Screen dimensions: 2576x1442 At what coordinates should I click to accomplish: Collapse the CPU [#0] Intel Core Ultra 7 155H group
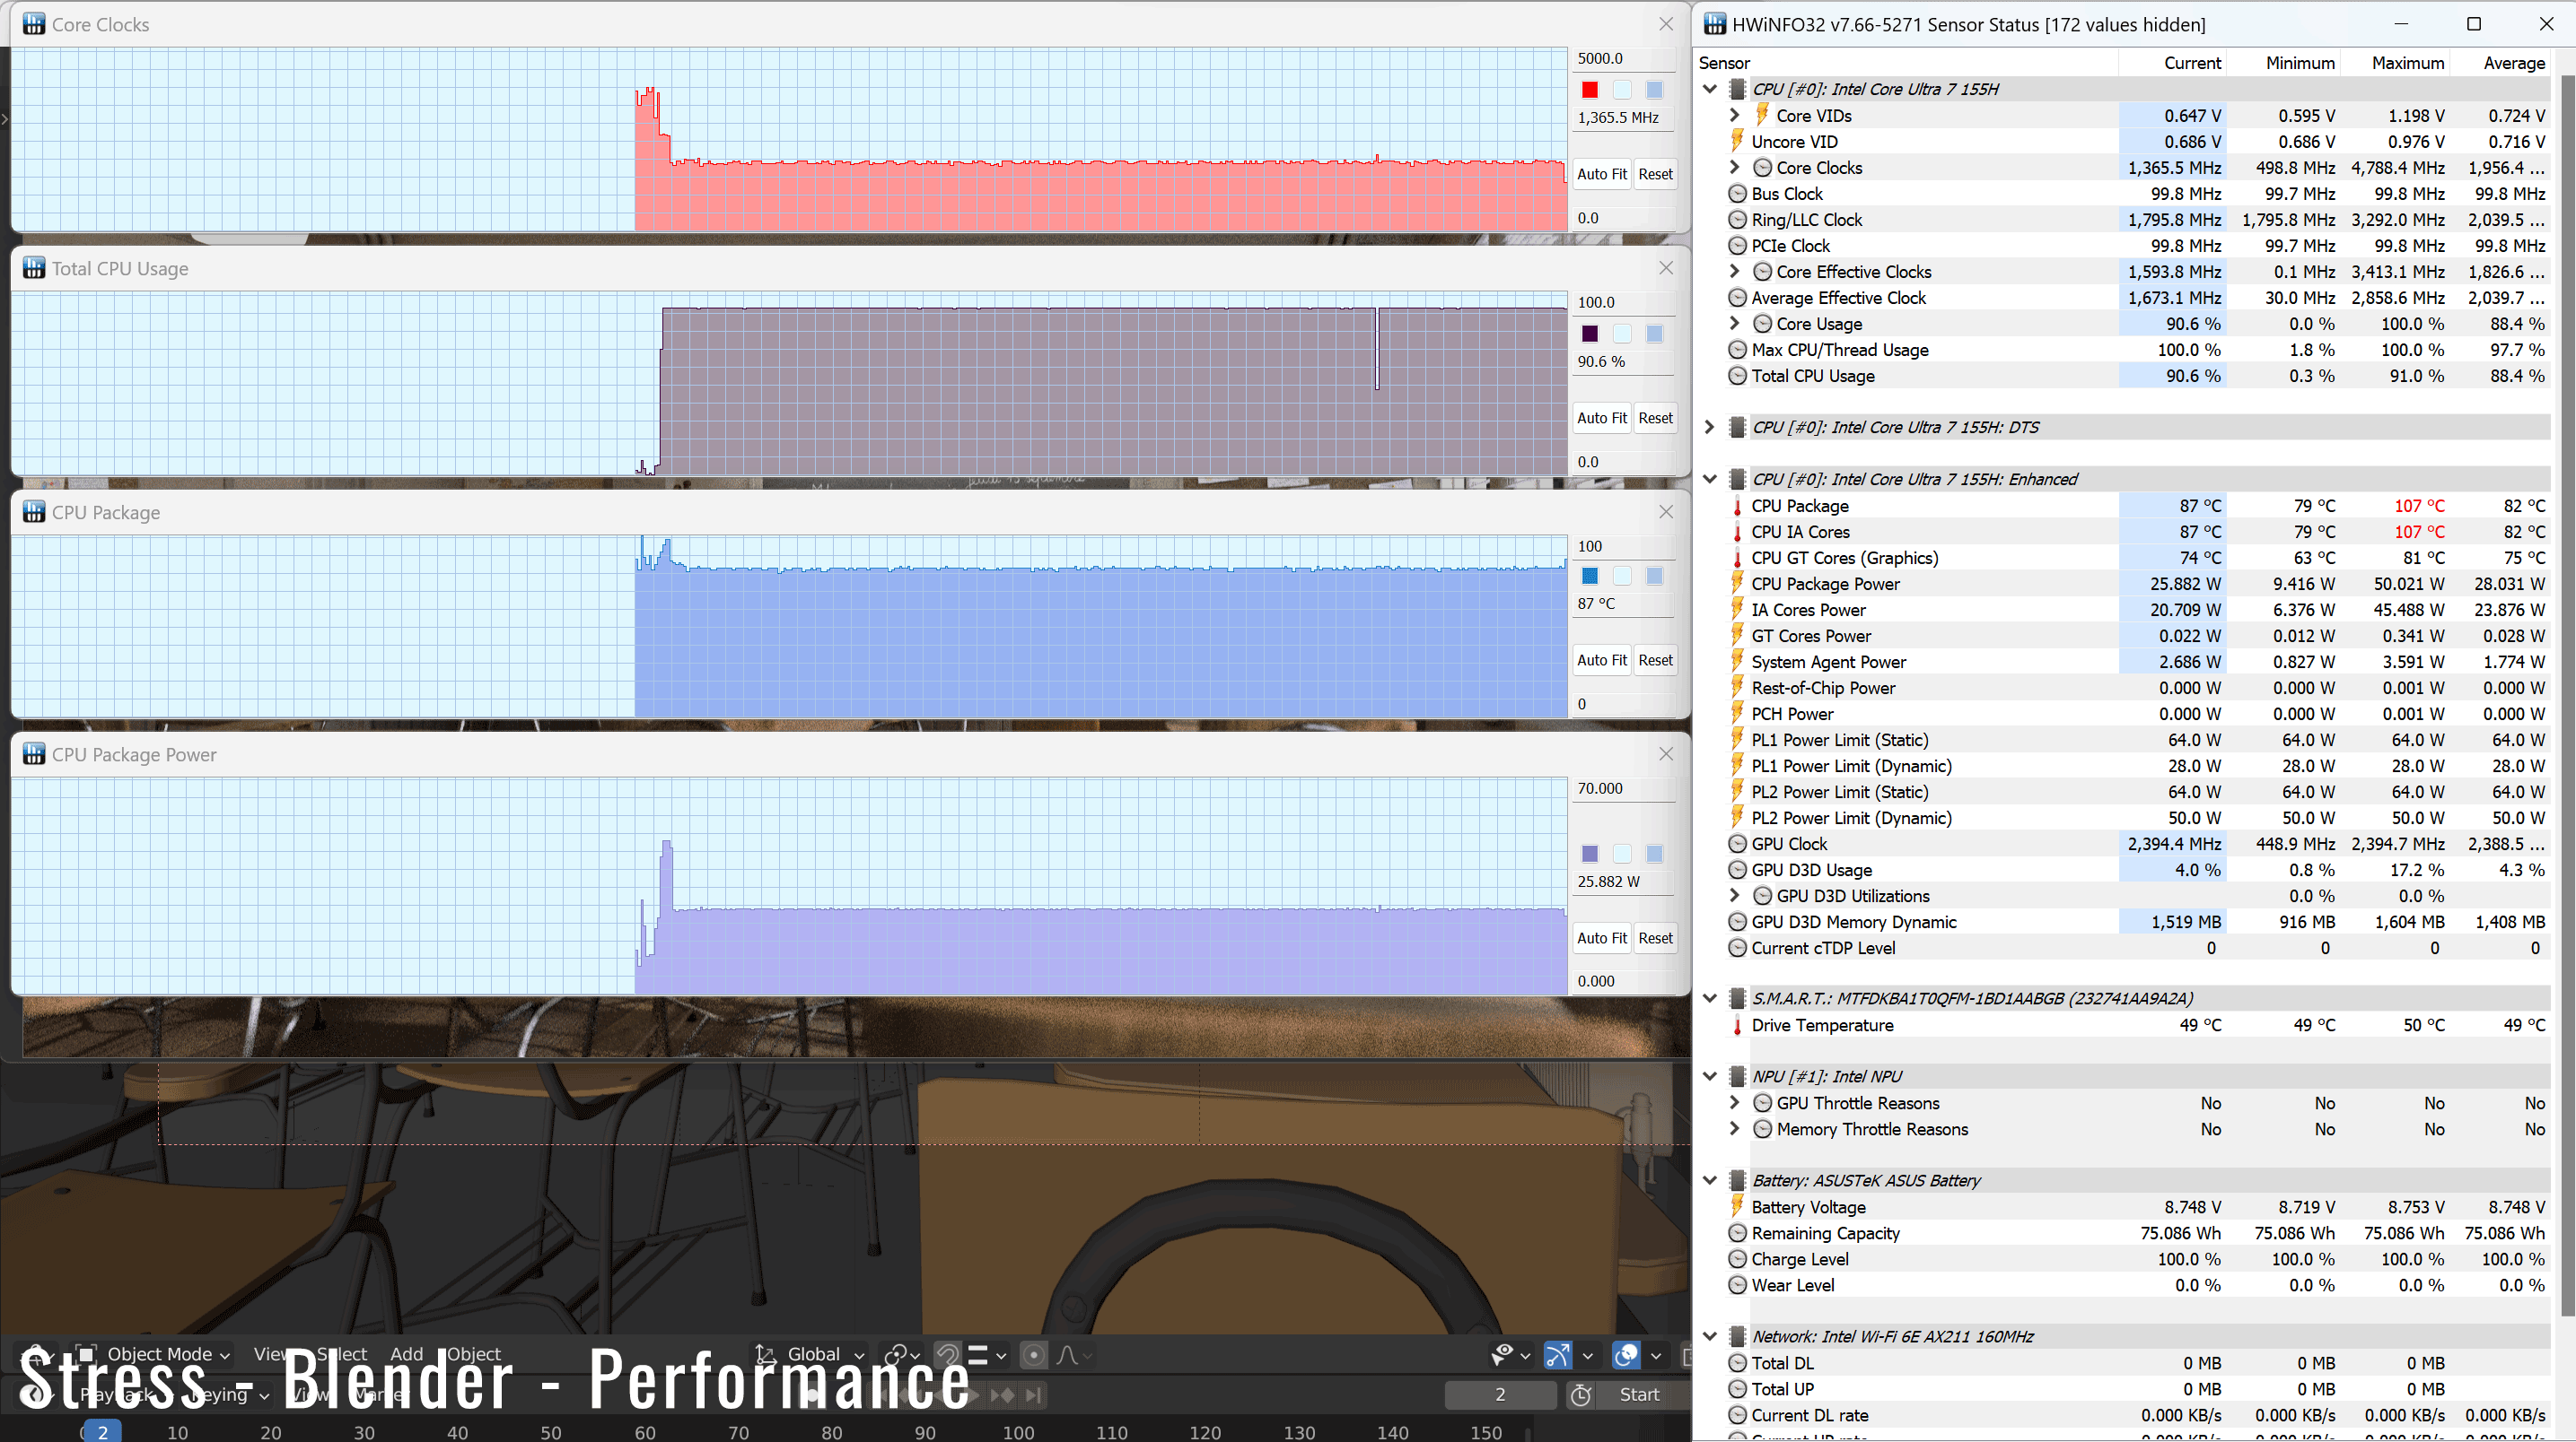[1710, 89]
